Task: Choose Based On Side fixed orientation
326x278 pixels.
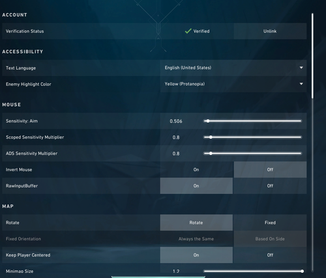Action: point(270,239)
